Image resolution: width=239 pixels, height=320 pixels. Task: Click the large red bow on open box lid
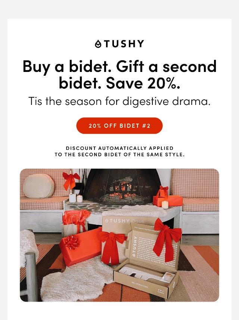(167, 239)
